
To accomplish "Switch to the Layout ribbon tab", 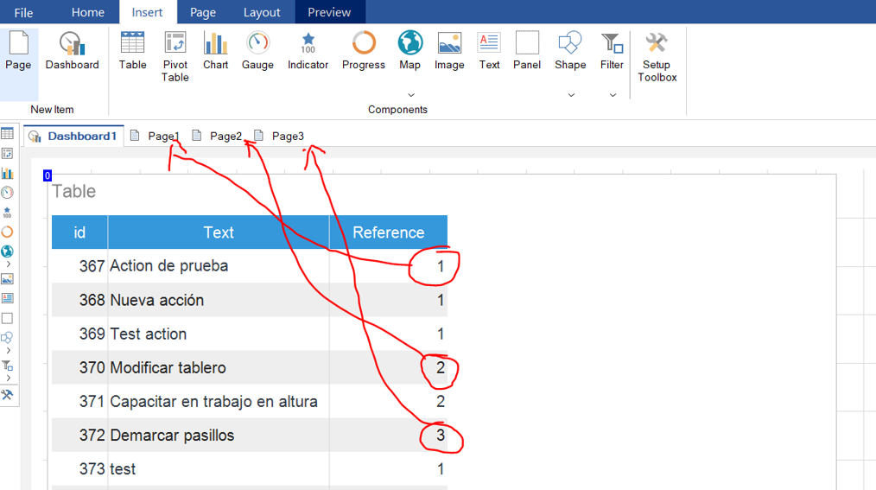I will 262,12.
